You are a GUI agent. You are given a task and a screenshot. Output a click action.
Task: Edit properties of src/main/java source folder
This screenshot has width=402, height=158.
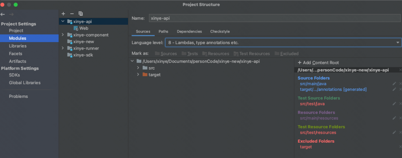click(x=394, y=84)
